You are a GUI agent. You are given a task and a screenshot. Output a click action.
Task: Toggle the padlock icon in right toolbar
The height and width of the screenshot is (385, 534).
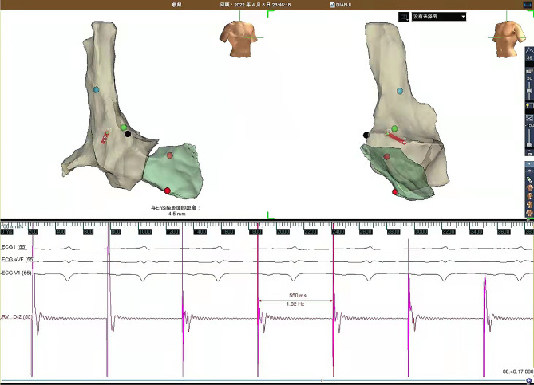[x=529, y=153]
